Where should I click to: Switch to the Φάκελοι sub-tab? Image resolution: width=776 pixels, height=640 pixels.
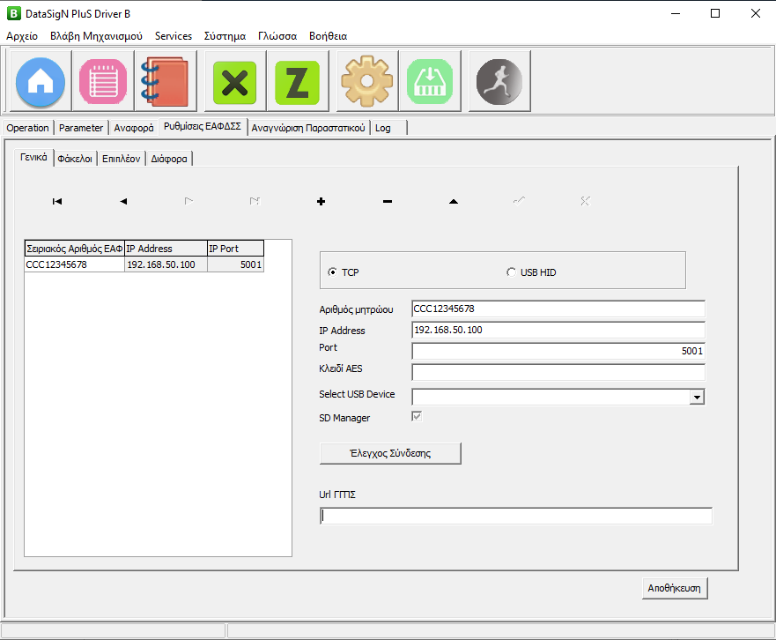tap(75, 159)
